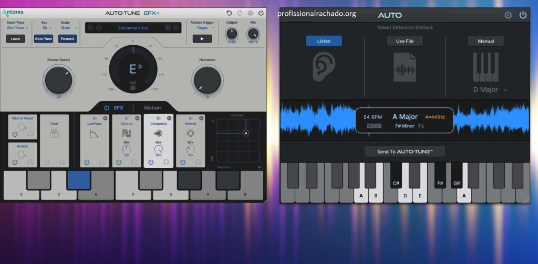
Task: Click the Chorus waveform icon
Action: tap(126, 134)
